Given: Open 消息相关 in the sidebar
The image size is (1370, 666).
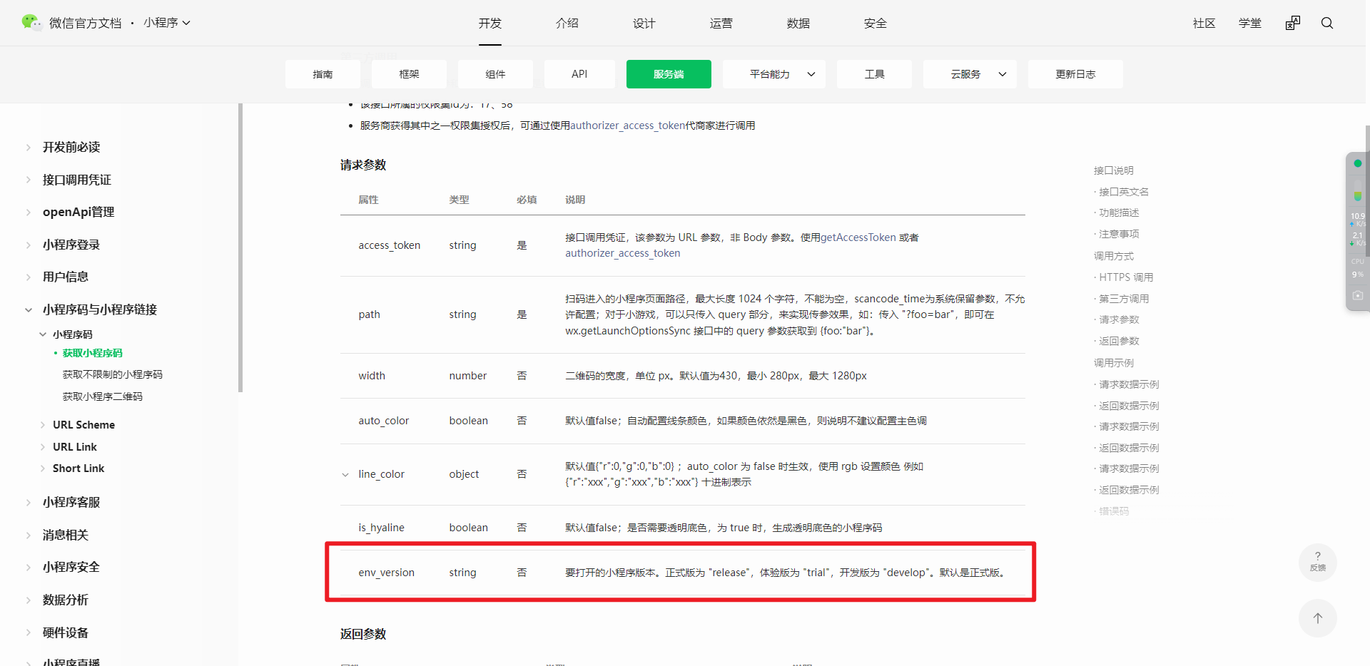Looking at the screenshot, I should (66, 535).
